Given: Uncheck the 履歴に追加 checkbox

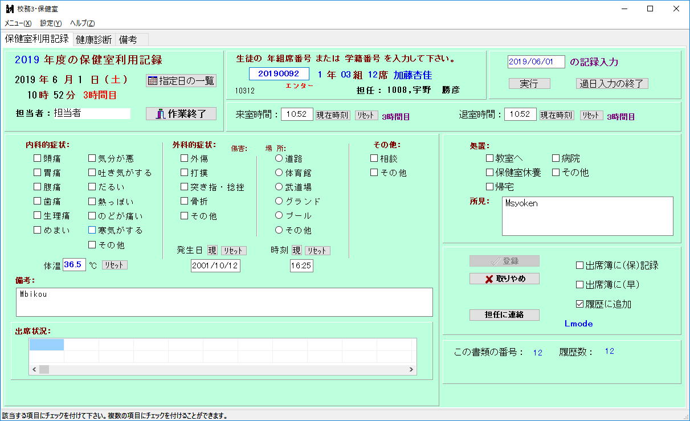Looking at the screenshot, I should tap(580, 304).
